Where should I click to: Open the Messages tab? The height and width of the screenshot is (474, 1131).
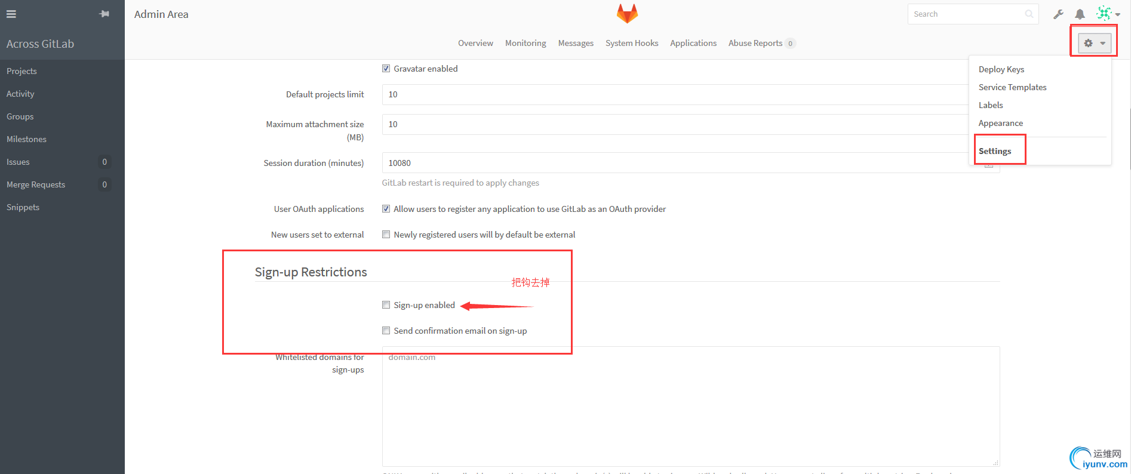click(x=576, y=43)
